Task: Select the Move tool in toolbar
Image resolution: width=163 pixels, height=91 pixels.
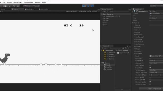Action: 5,6
